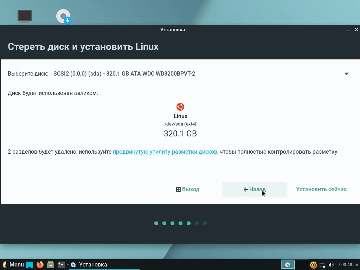Click the network status tray icon

pos(322,265)
